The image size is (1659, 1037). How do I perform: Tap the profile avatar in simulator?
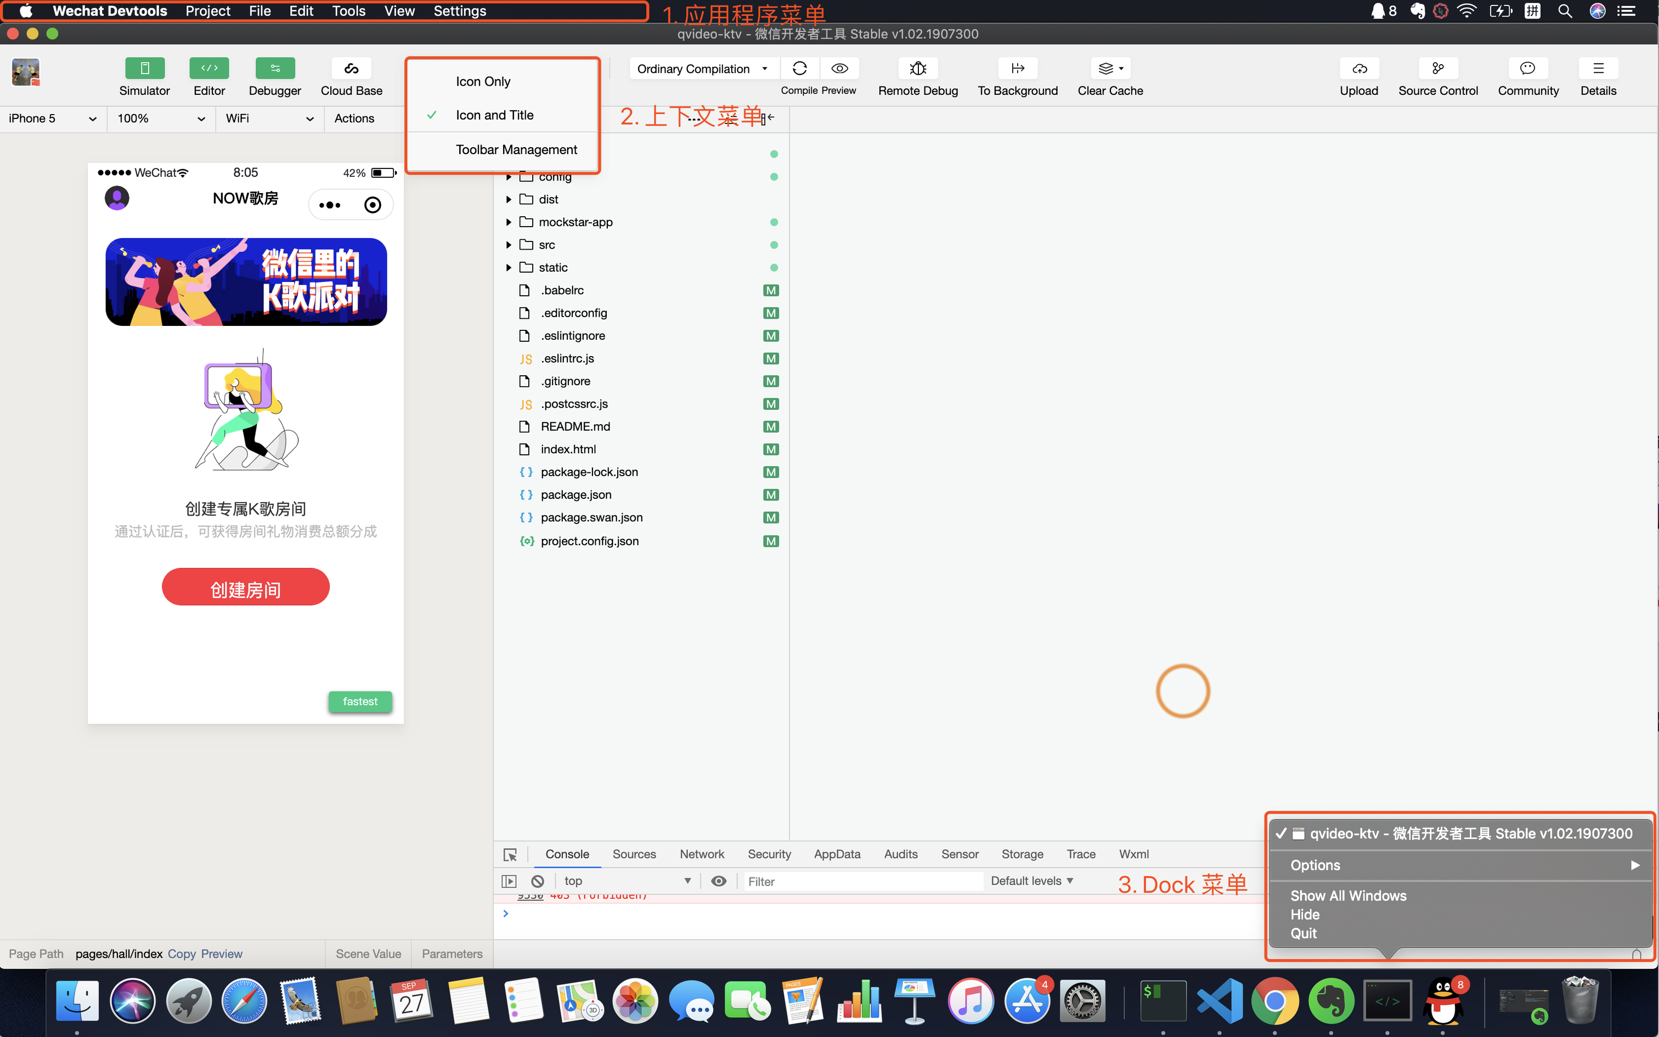click(116, 198)
